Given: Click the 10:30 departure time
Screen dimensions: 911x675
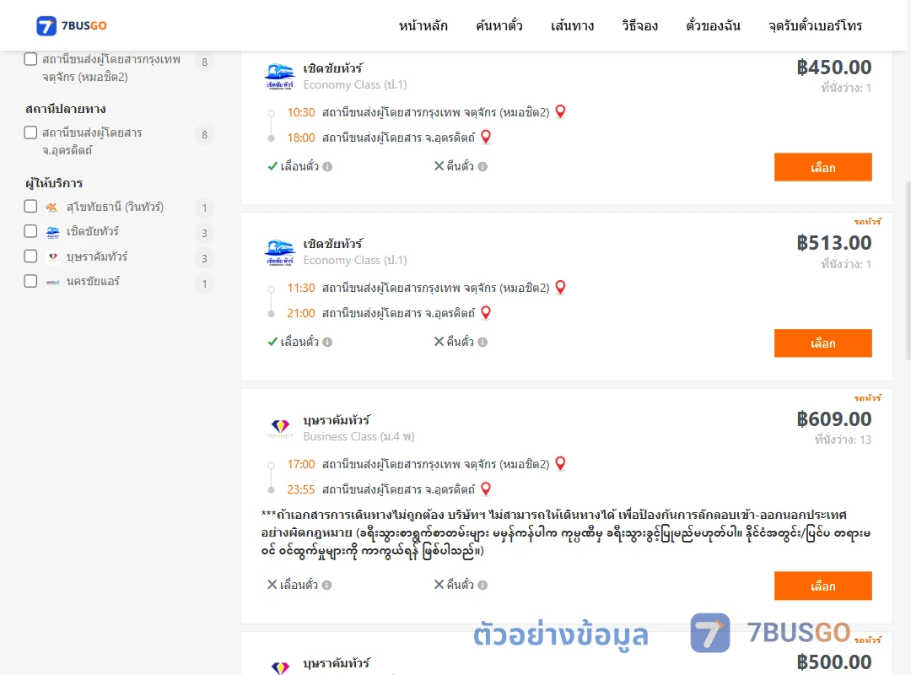Looking at the screenshot, I should click(x=301, y=112).
